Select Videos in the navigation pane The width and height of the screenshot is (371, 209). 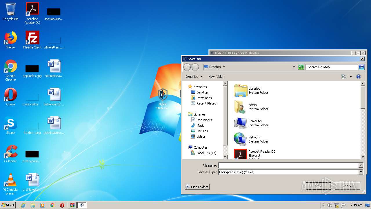pos(201,136)
